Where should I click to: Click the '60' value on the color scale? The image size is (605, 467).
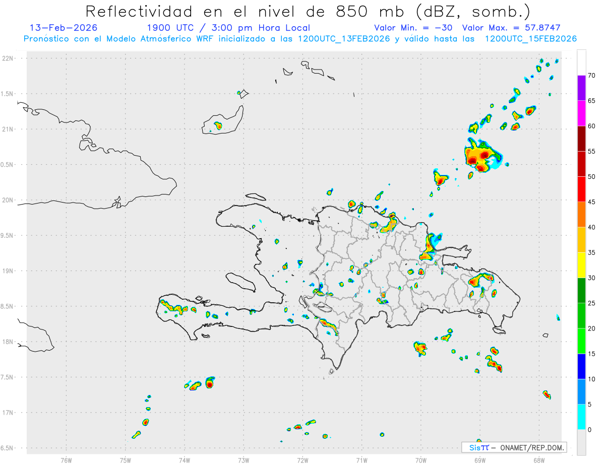(592, 126)
